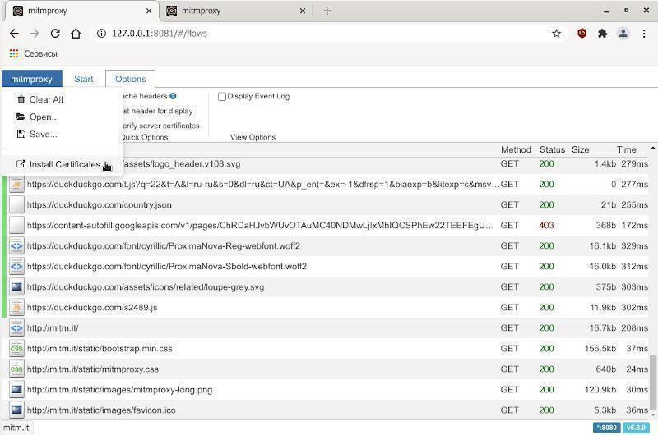The image size is (658, 435).
Task: Click the verify server certificates option
Action: coord(160,126)
